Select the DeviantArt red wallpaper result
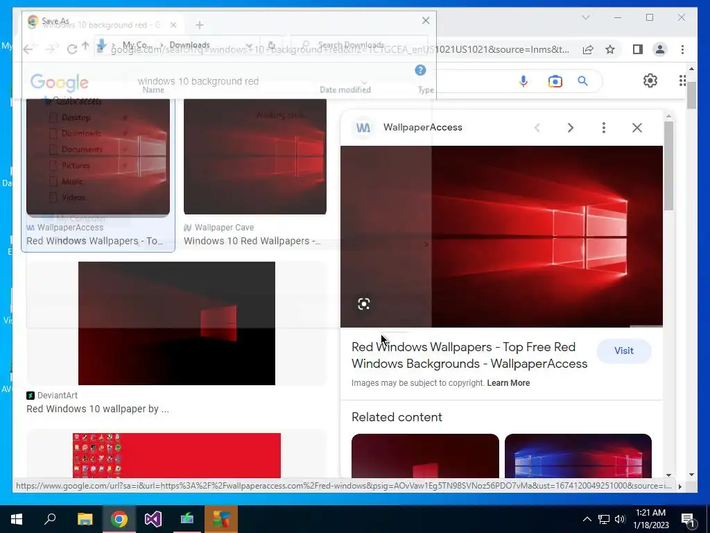The height and width of the screenshot is (533, 710). (177, 323)
